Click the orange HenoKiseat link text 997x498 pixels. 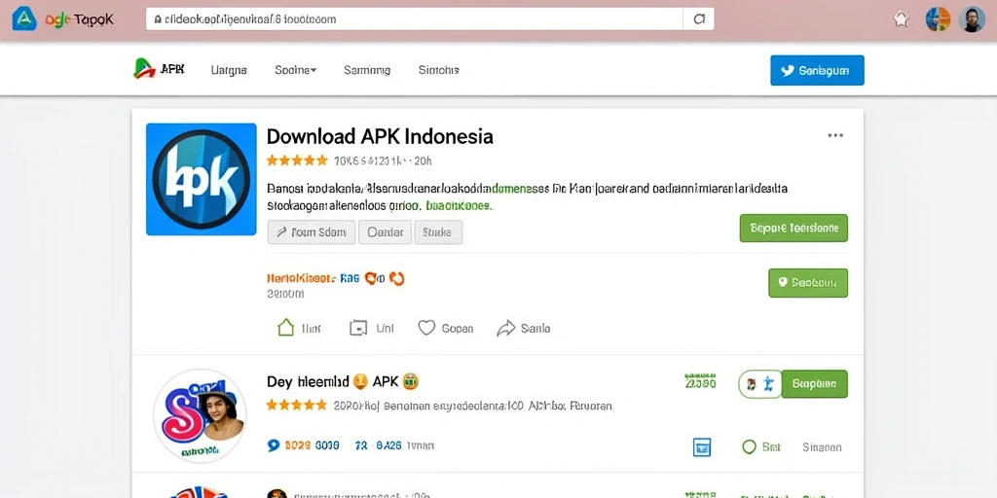pyautogui.click(x=300, y=278)
